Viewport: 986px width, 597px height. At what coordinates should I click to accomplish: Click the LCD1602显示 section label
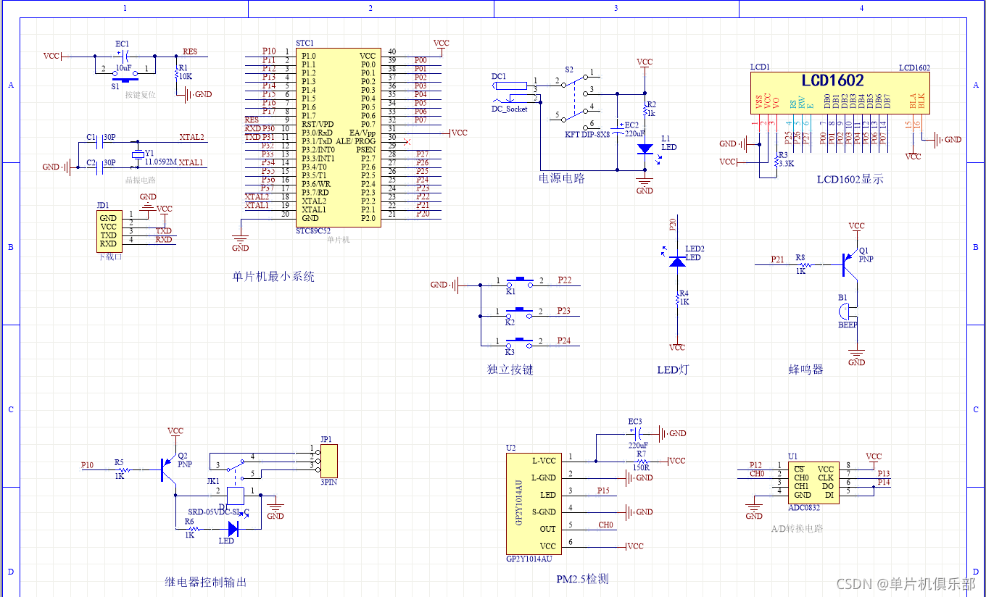[x=850, y=179]
